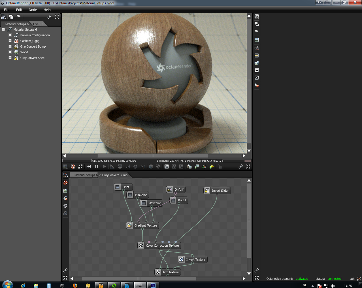Open the Edit menu

[x=19, y=10]
